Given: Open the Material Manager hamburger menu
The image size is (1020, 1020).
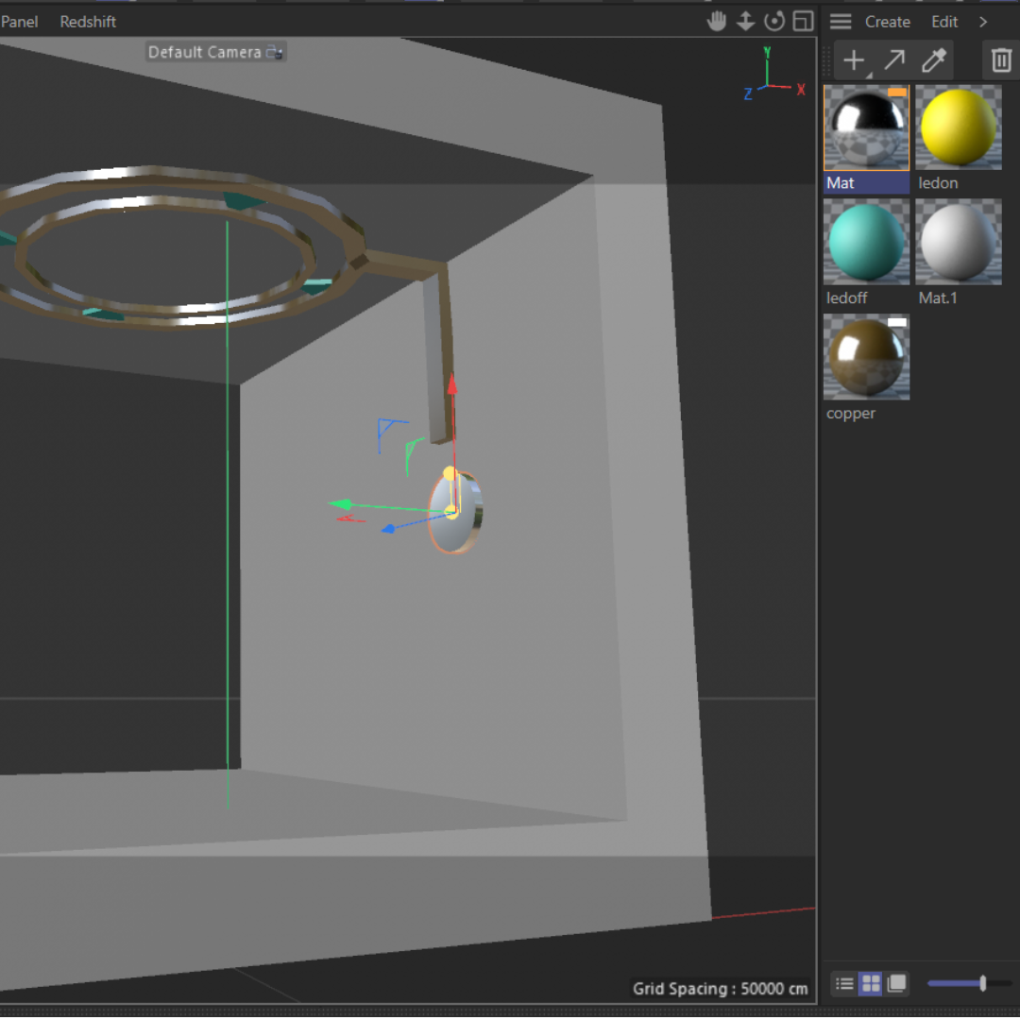Looking at the screenshot, I should click(x=840, y=21).
